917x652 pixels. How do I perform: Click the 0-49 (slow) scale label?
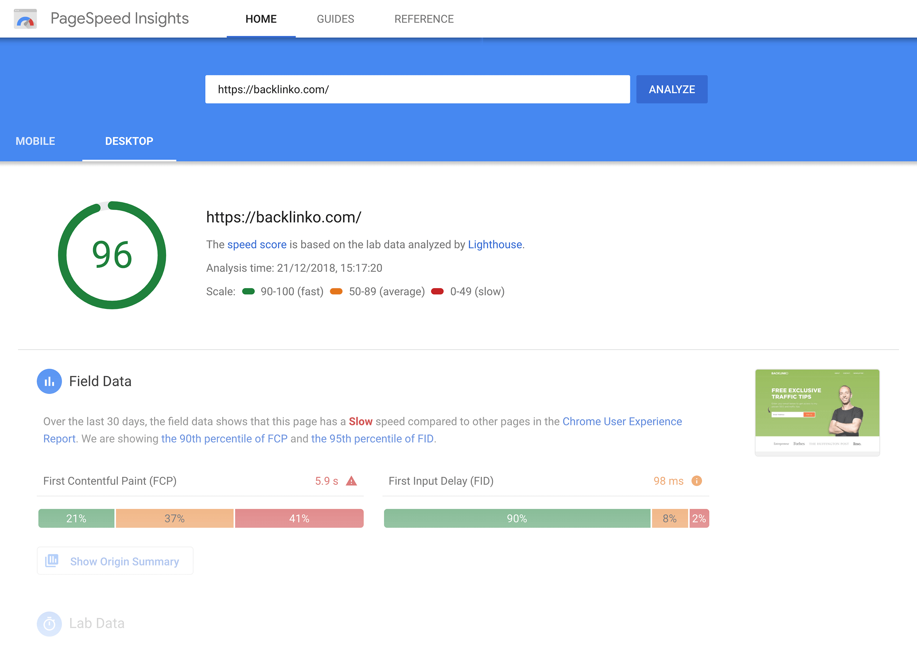click(x=477, y=291)
